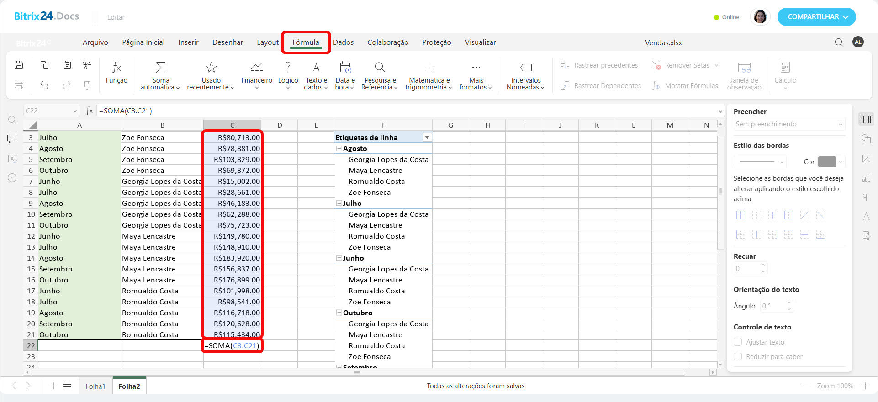Click the Print icon in toolbar
Screen dimensions: 878x402
pos(19,85)
